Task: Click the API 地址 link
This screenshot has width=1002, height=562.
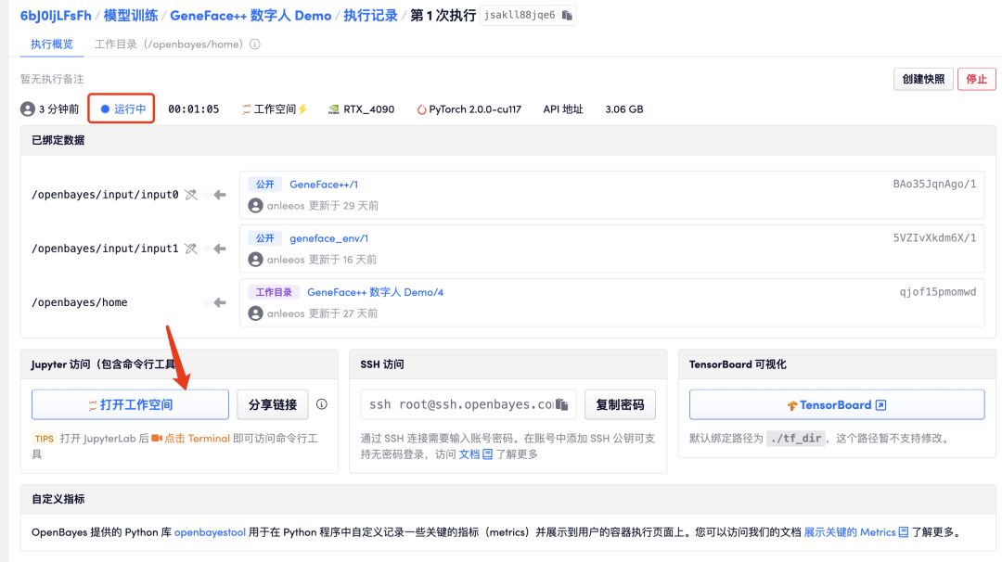Action: pos(563,109)
